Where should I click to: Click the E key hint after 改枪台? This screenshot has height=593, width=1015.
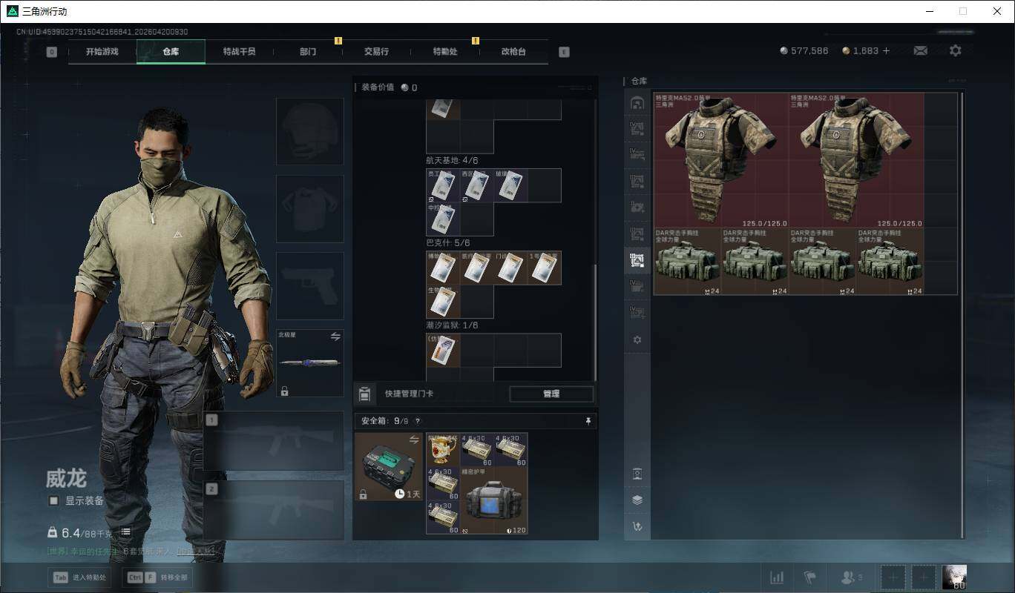pyautogui.click(x=564, y=52)
